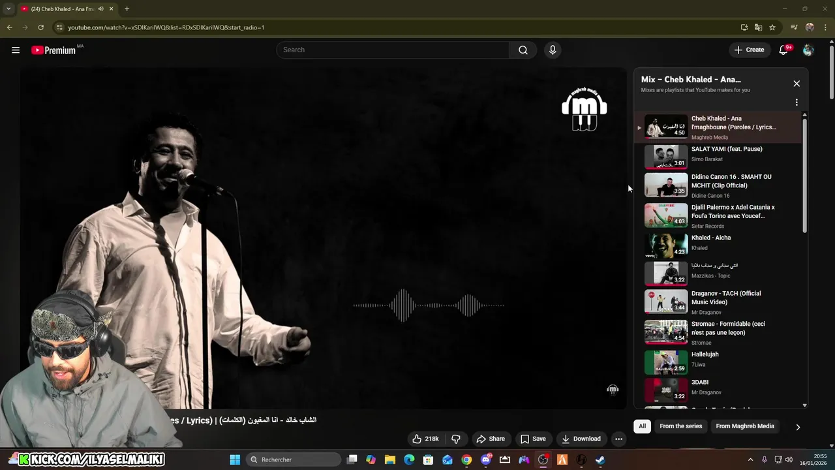This screenshot has height=470, width=835.
Task: Play 3DABI by Mr Draganov
Action: point(718,390)
